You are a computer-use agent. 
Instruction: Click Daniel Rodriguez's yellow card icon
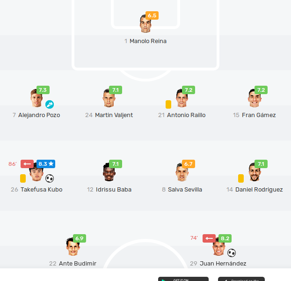click(241, 178)
